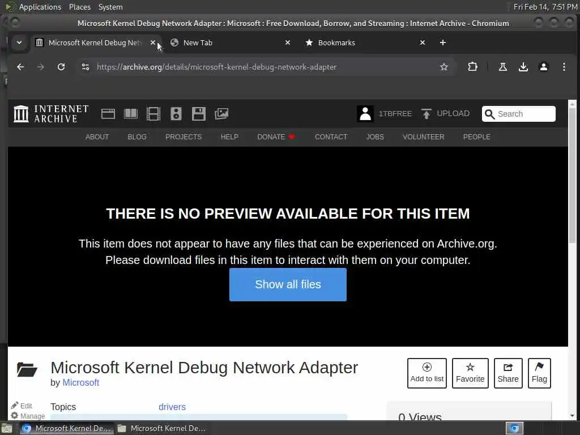580x435 pixels.
Task: Open the Texts book icon
Action: point(131,113)
